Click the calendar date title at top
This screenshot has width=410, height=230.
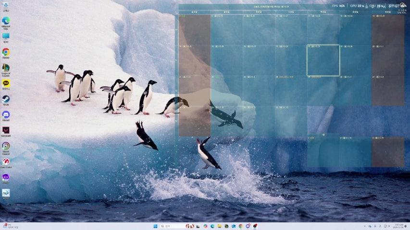coord(271,7)
